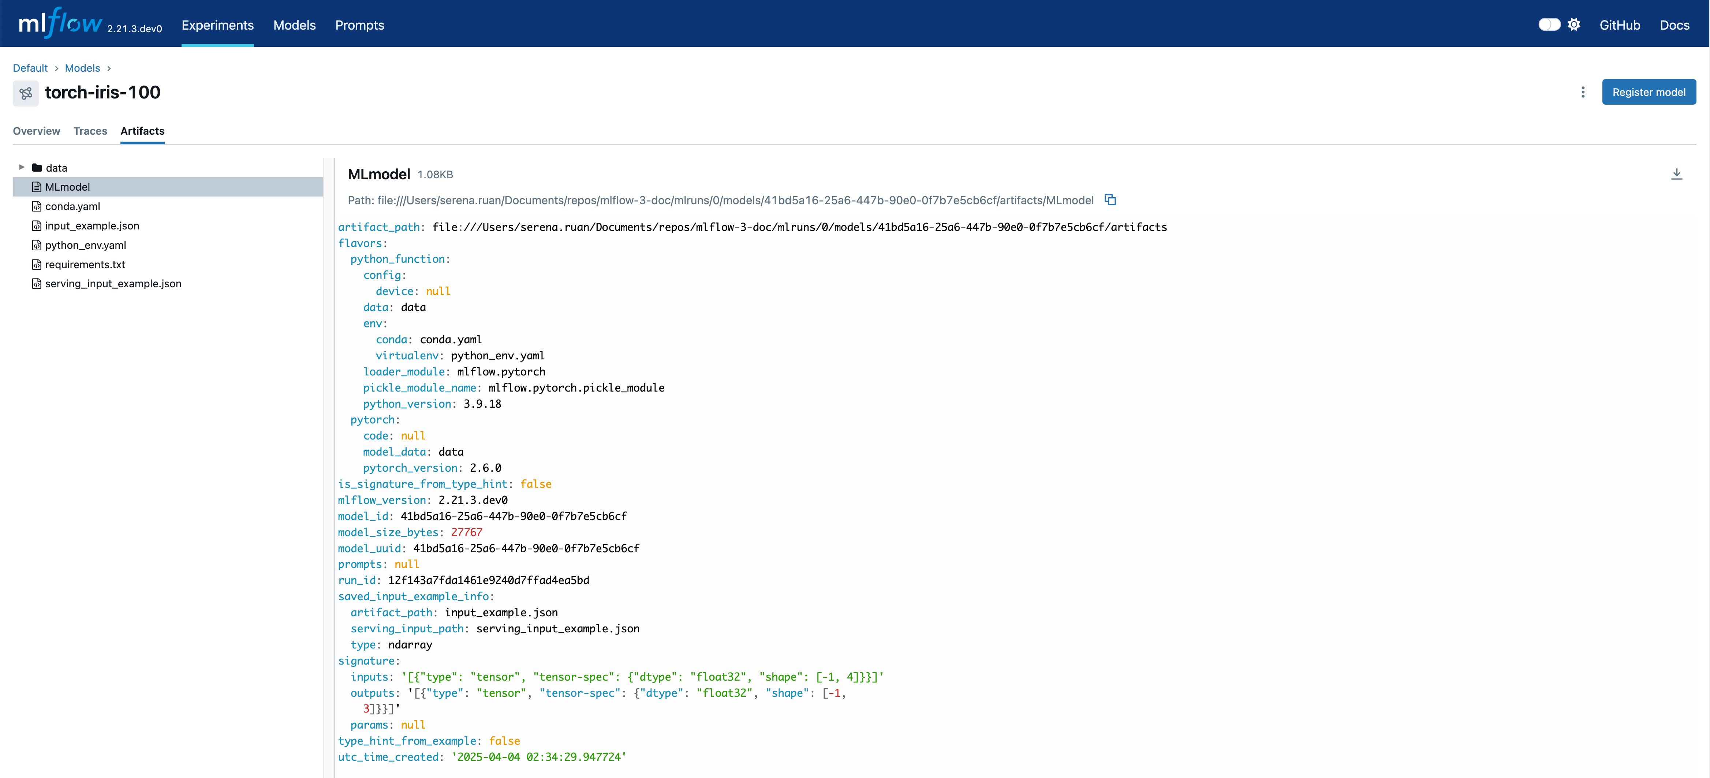Click the serving_input_example.json file icon
The height and width of the screenshot is (778, 1710).
click(x=37, y=284)
